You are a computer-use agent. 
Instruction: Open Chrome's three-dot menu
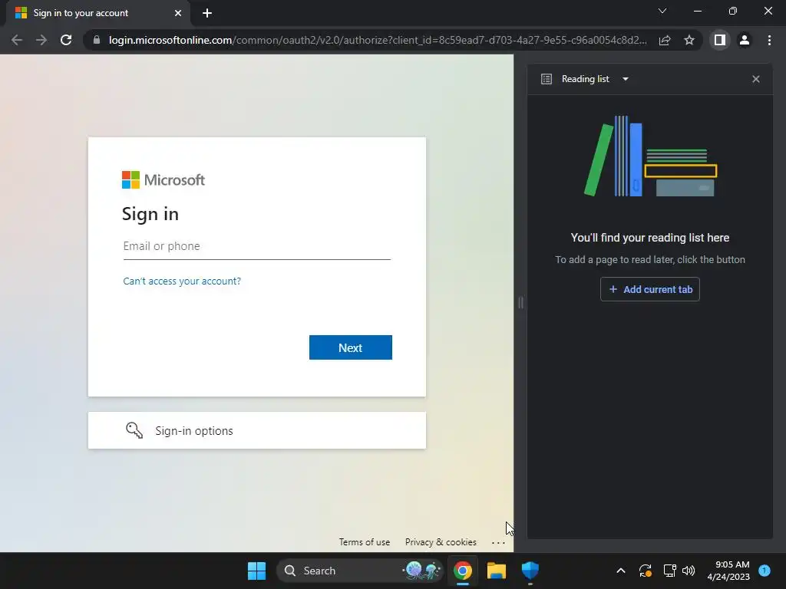[x=769, y=40]
